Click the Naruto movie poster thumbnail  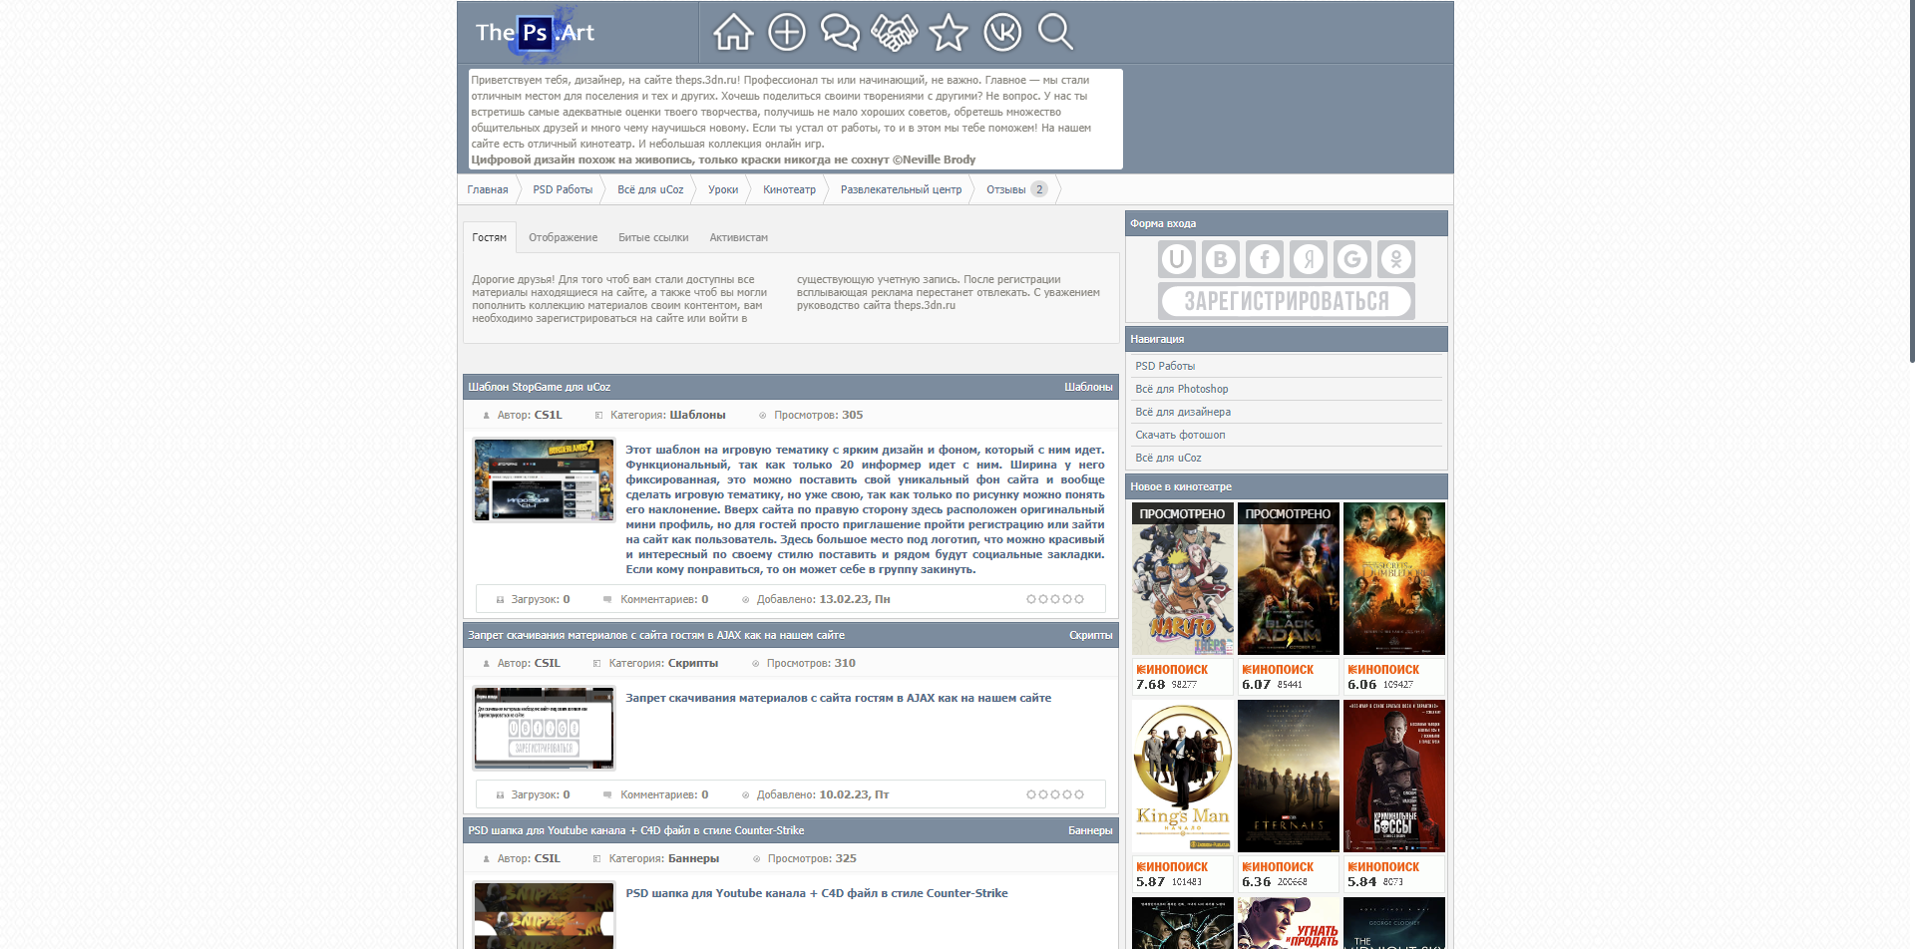tap(1182, 579)
